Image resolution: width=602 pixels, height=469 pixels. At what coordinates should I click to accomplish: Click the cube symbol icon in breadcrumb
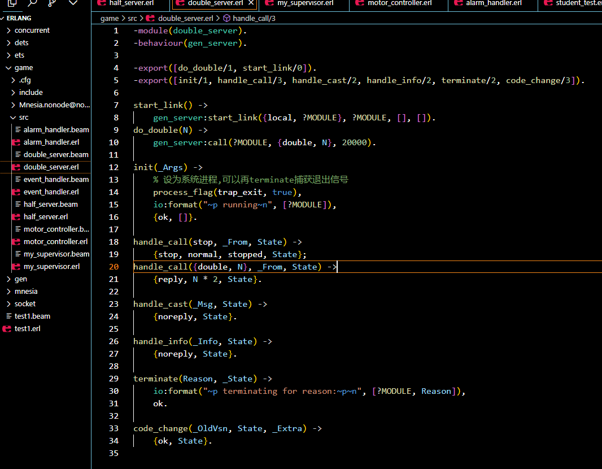tap(227, 18)
